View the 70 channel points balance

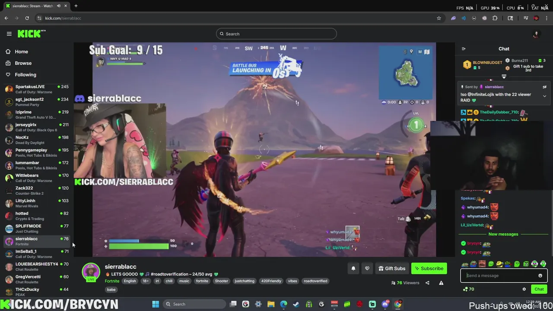(469, 289)
